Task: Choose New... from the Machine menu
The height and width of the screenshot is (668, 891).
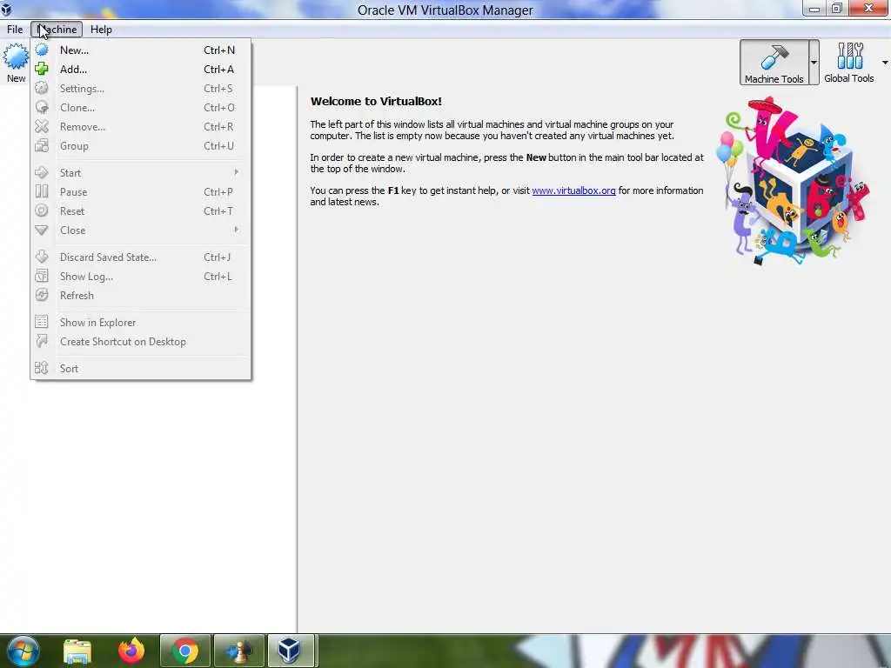Action: (x=140, y=50)
